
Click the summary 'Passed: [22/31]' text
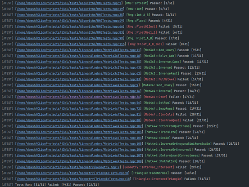[x=86, y=185]
